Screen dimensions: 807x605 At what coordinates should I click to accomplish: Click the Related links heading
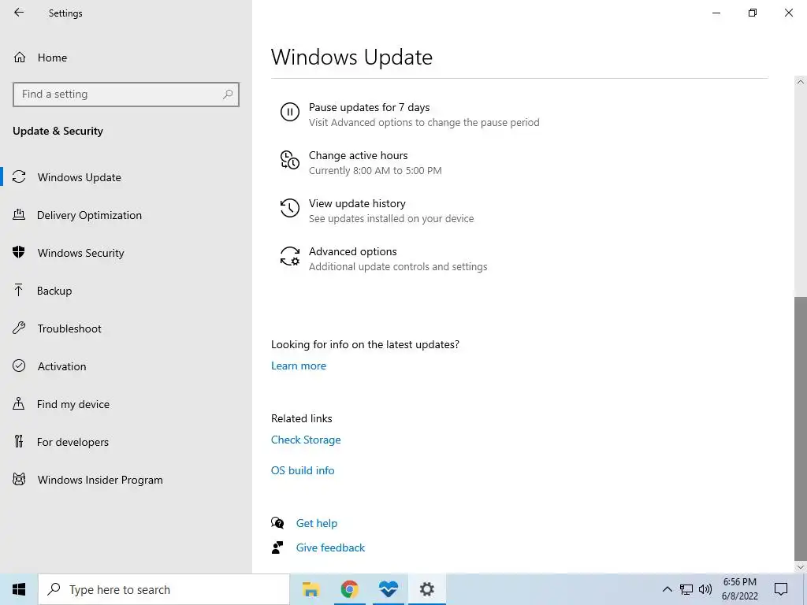302,418
